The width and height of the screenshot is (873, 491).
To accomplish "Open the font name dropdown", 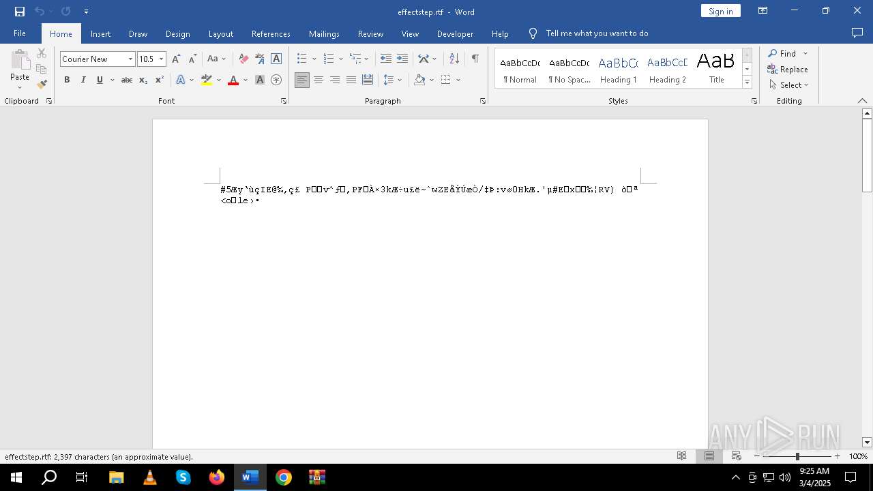I will pos(130,59).
